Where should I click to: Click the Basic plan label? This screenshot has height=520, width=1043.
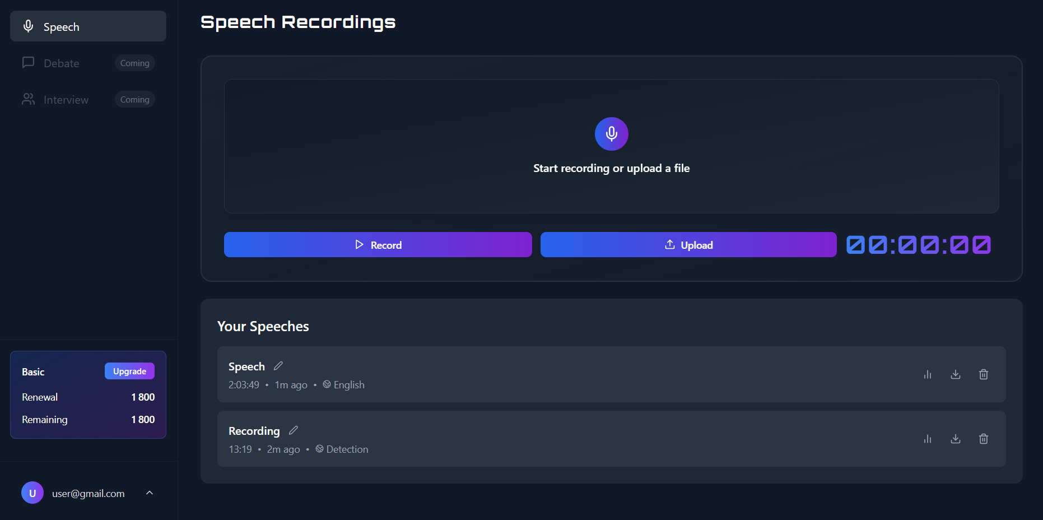click(x=33, y=372)
